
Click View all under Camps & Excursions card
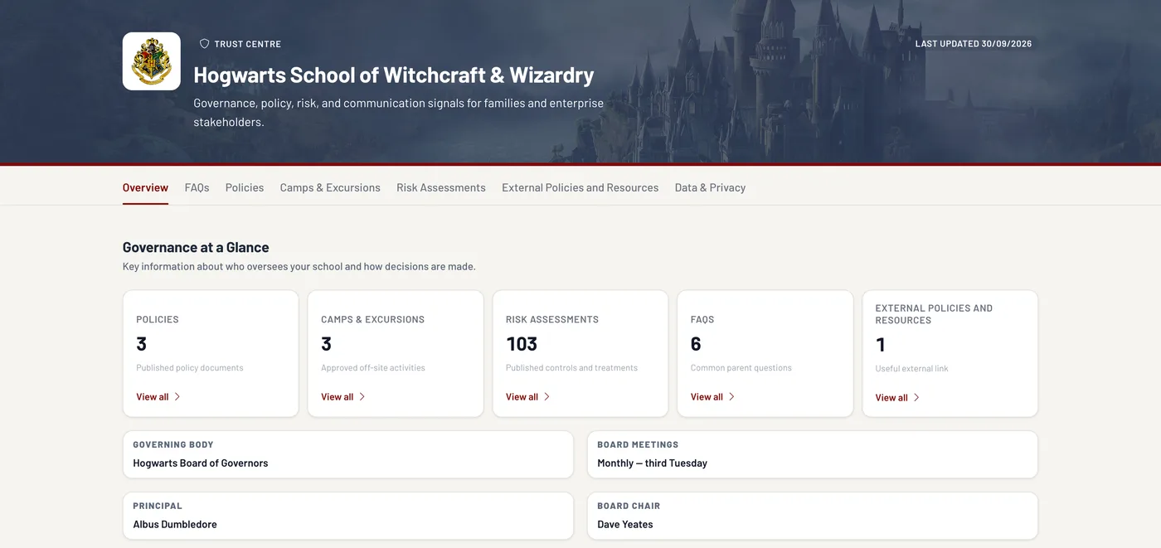tap(343, 397)
